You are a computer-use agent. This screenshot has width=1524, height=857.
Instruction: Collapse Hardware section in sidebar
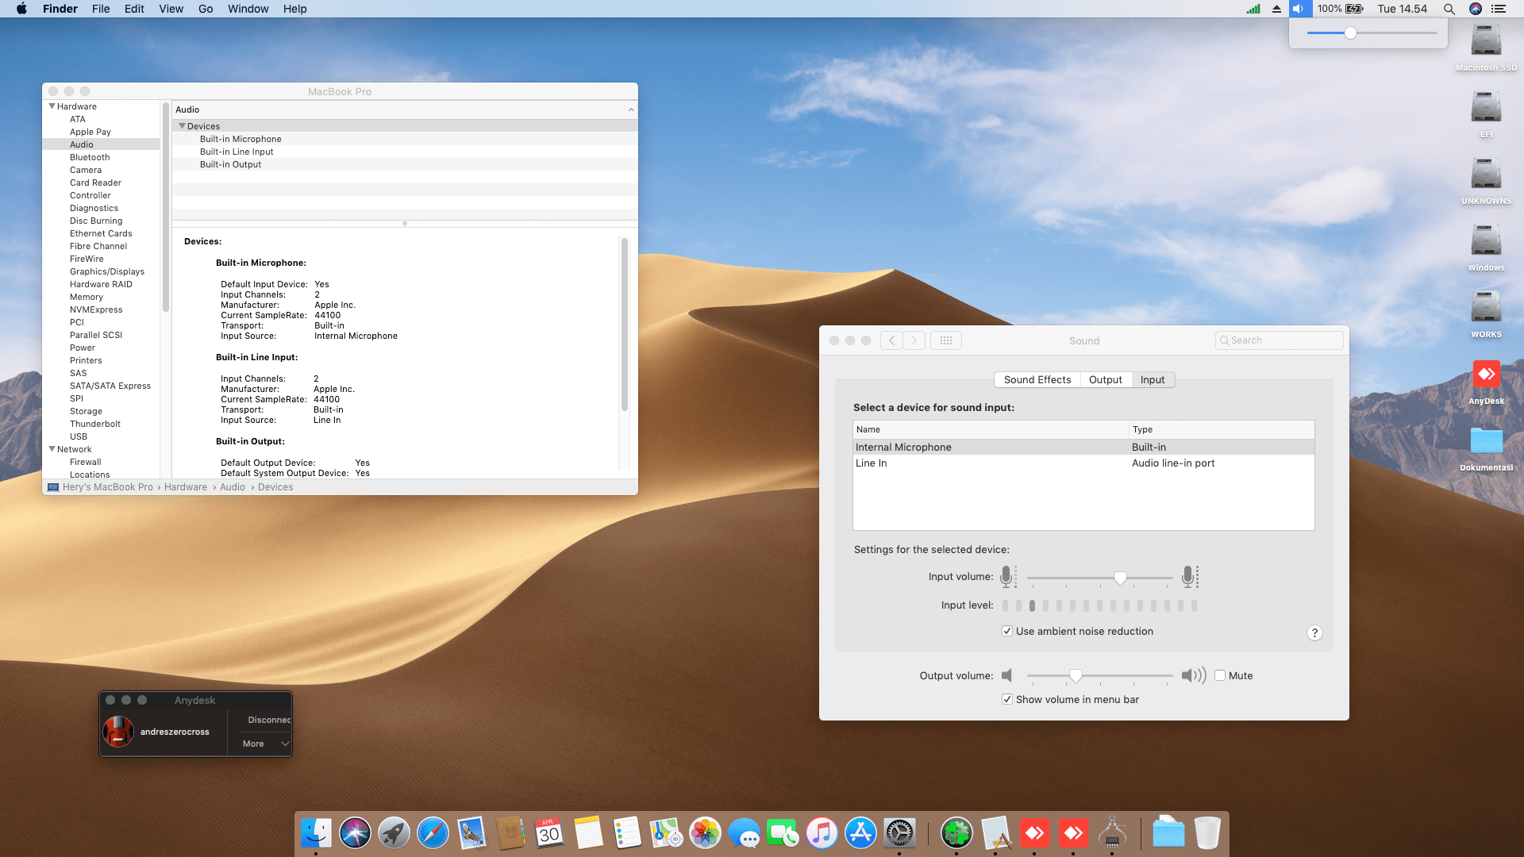52,106
